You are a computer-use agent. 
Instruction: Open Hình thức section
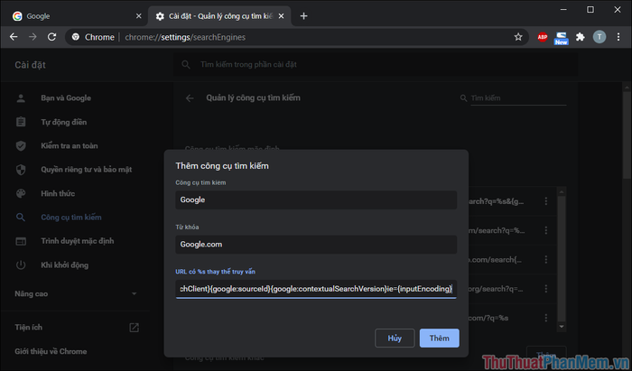click(x=58, y=193)
